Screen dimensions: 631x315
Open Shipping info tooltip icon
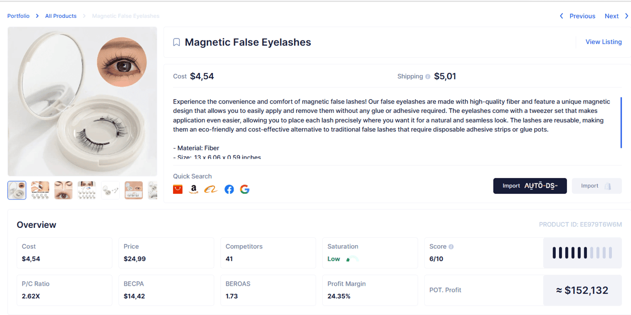coord(428,77)
